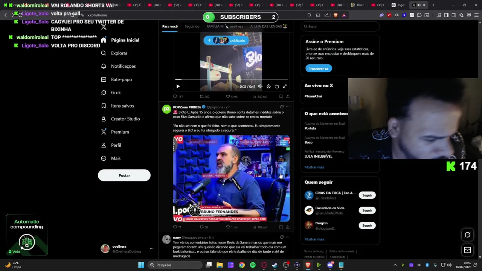Open more options on nany's post
This screenshot has width=482, height=271.
[x=288, y=237]
